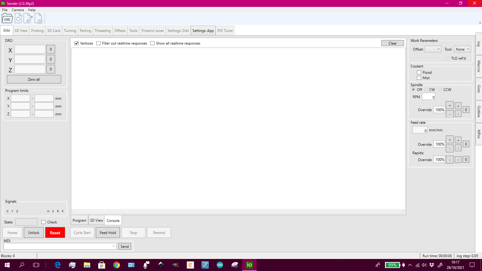The height and width of the screenshot is (271, 482).
Task: Click the console horizontal scrollbar track
Action: [x=238, y=212]
